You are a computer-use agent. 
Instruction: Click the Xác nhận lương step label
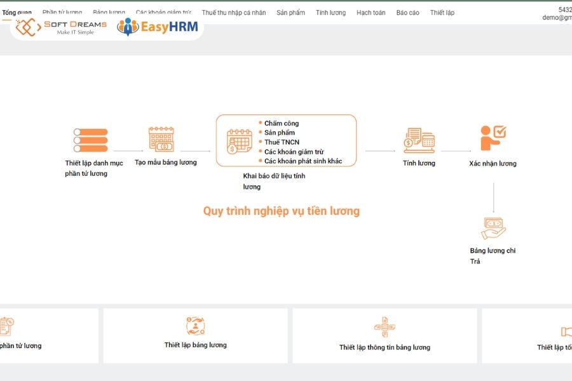click(x=493, y=163)
